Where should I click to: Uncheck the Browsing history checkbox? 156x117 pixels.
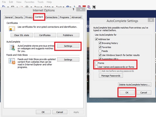100,43
